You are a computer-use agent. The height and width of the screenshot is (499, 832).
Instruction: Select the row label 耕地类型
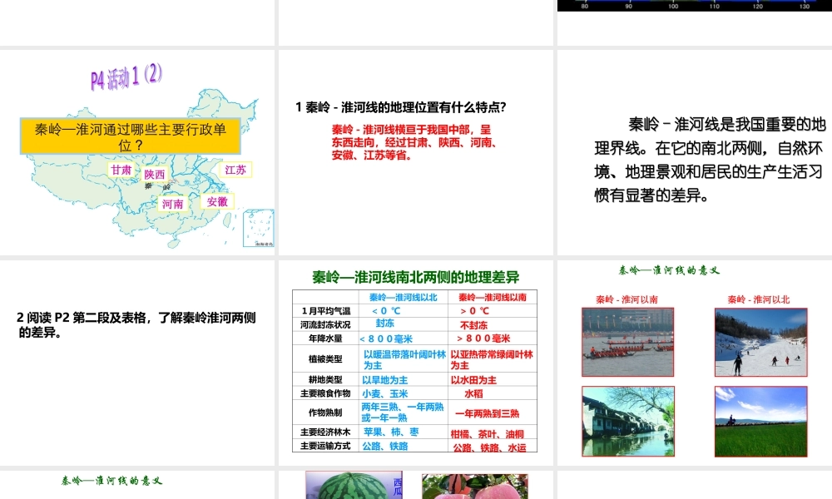click(x=325, y=380)
